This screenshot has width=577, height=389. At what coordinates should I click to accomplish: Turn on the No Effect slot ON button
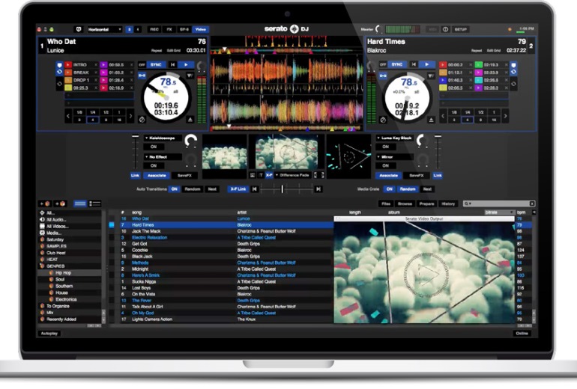click(154, 165)
